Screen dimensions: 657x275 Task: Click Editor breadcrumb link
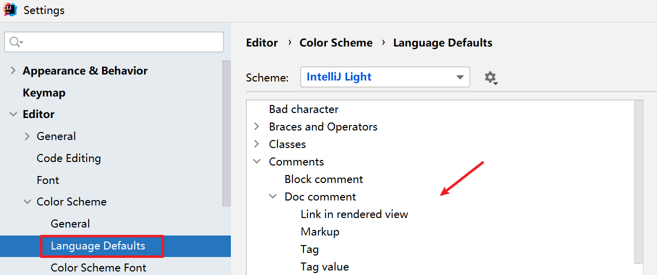click(262, 43)
